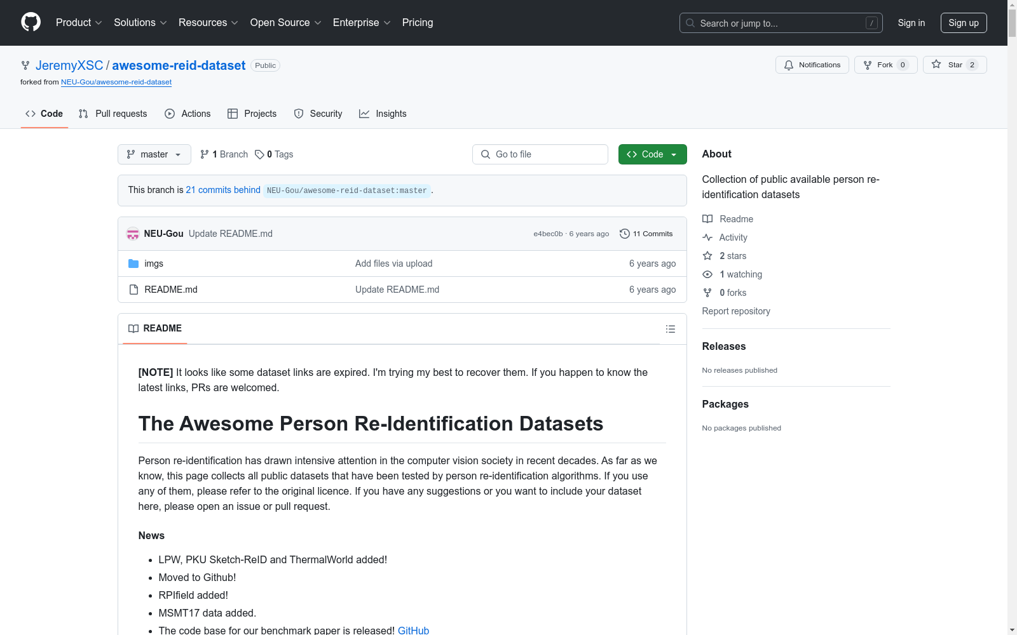The width and height of the screenshot is (1017, 635).
Task: Open the imgs folder
Action: pos(154,264)
